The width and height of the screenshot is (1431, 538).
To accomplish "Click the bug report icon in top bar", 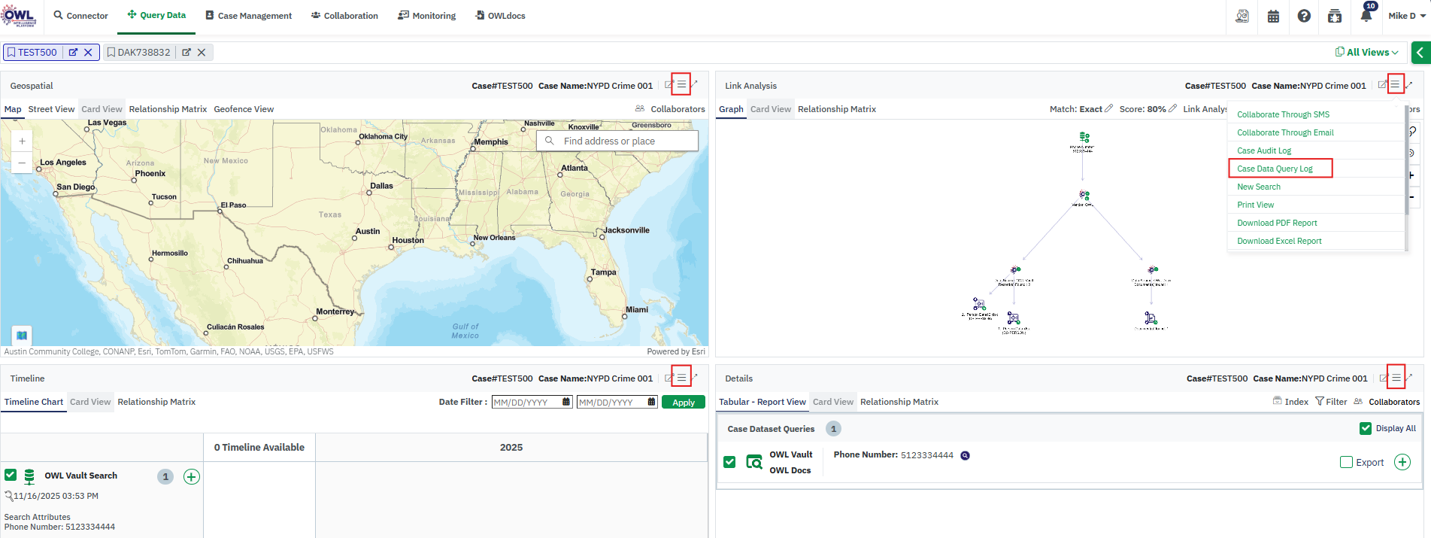I will tap(1335, 16).
